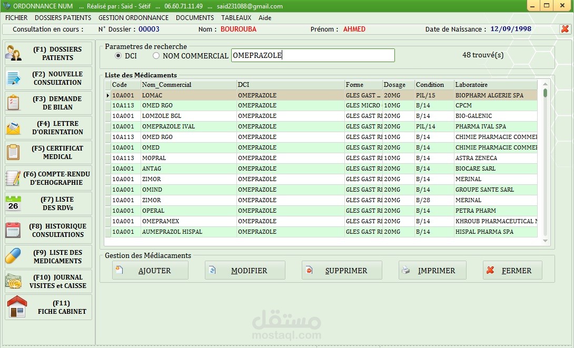
Task: Click the Fermer button red cross icon
Action: pyautogui.click(x=490, y=270)
